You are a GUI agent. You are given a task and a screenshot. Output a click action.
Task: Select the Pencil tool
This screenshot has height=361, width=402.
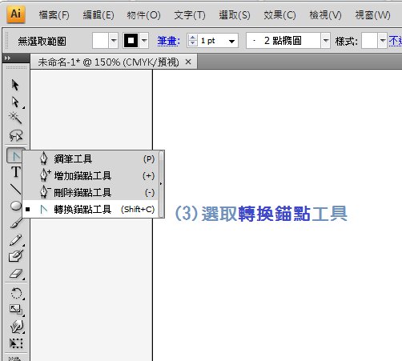tap(16, 239)
